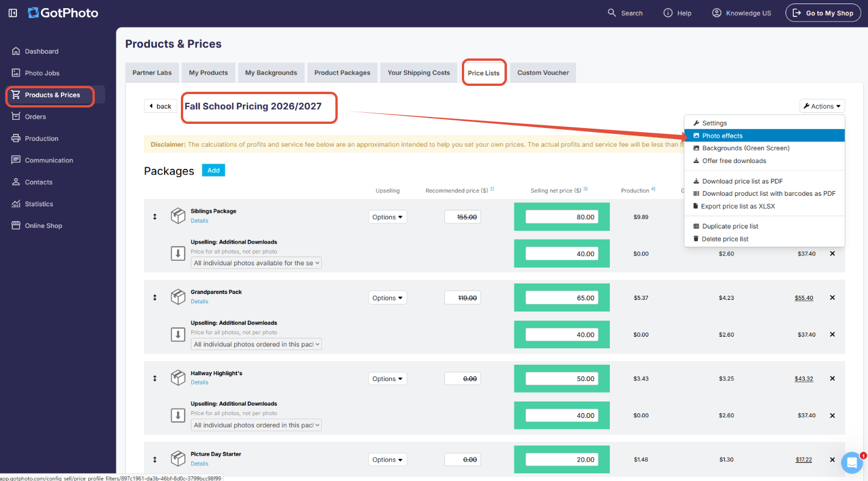This screenshot has width=868, height=481.
Task: Switch to the Price Lists tab
Action: coord(484,73)
